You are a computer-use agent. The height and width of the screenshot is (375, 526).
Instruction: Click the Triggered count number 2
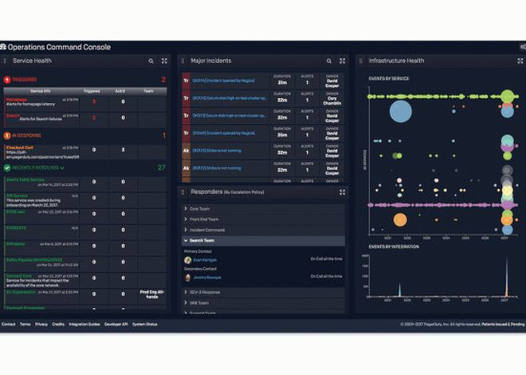coord(163,80)
